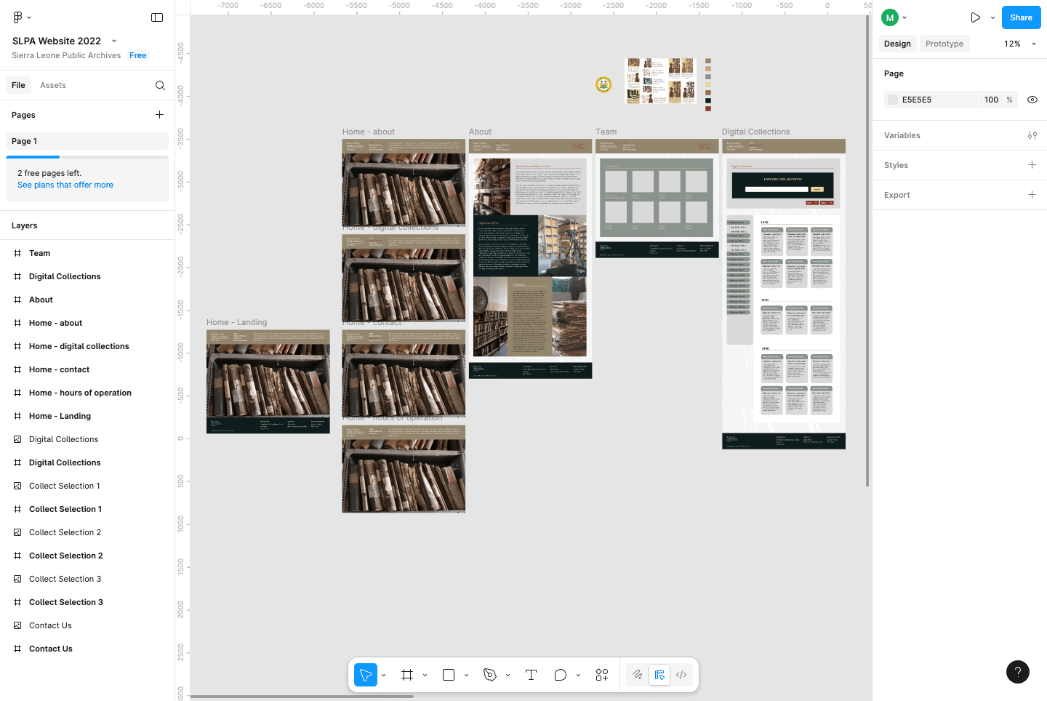Click the E5E5E5 page color swatch
1047x701 pixels.
click(893, 100)
